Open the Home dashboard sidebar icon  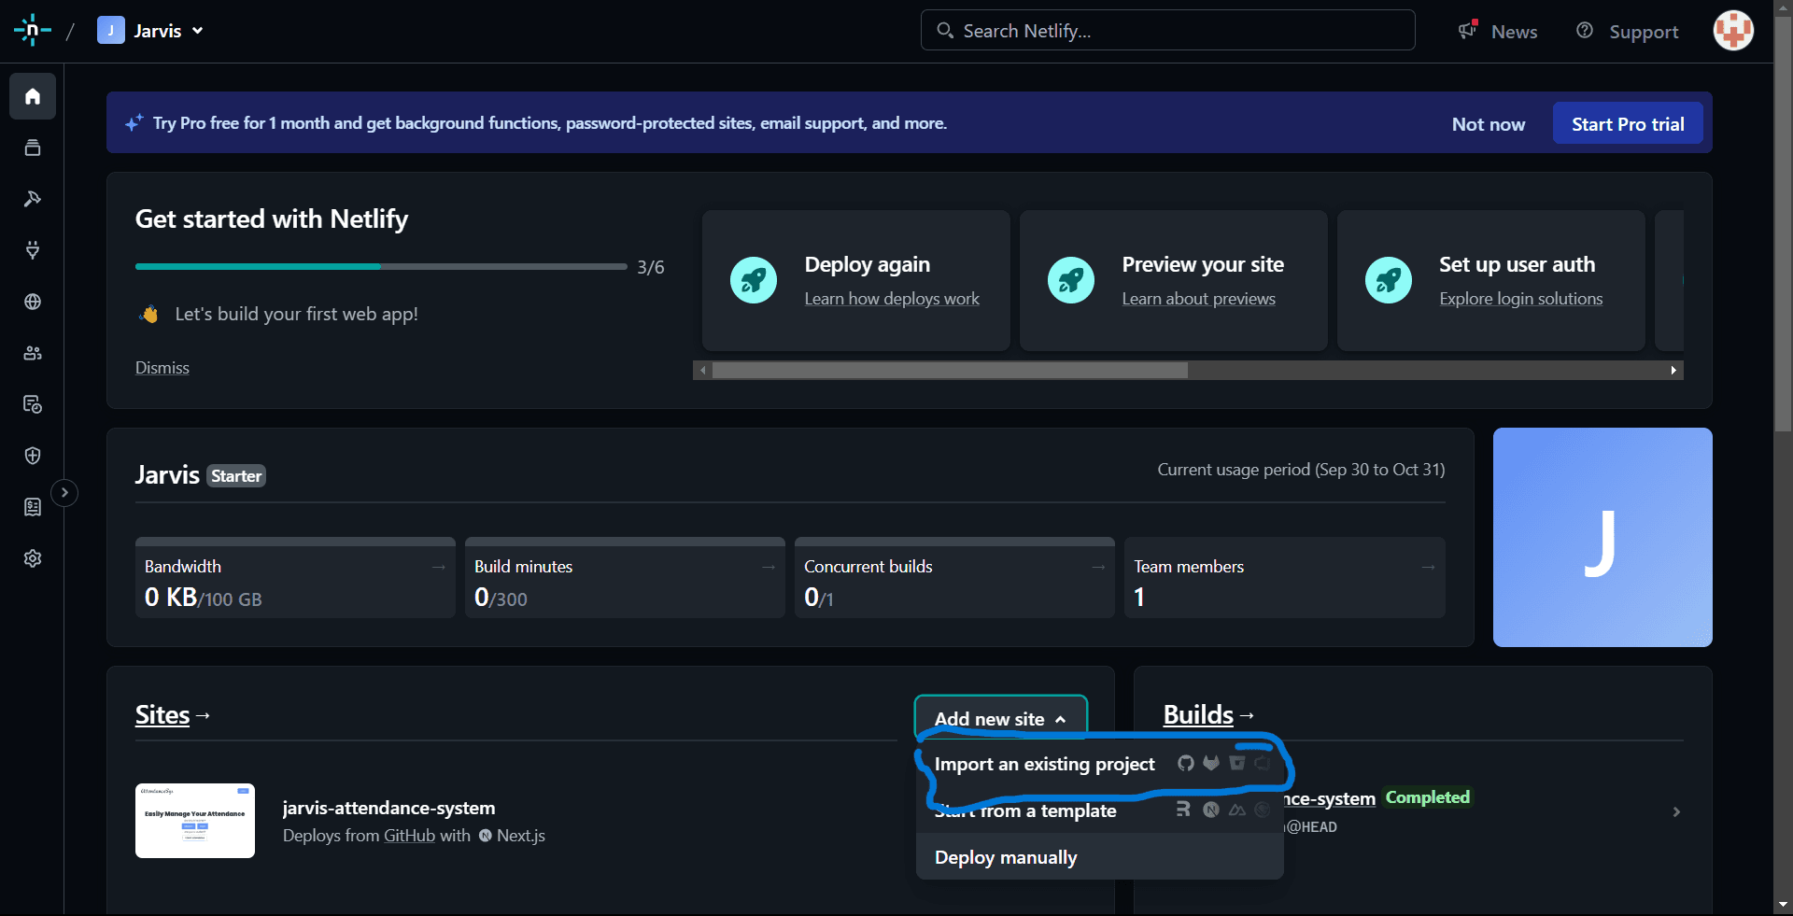(33, 96)
